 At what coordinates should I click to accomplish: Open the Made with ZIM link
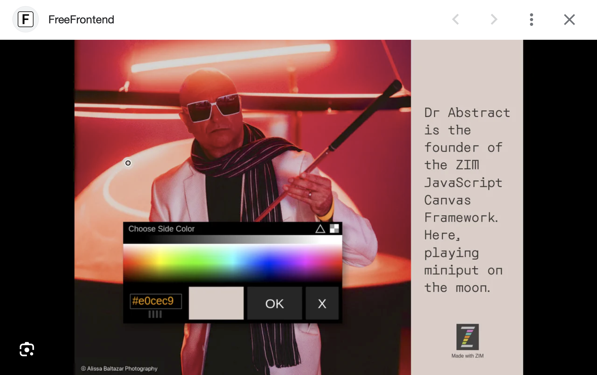coord(467,356)
